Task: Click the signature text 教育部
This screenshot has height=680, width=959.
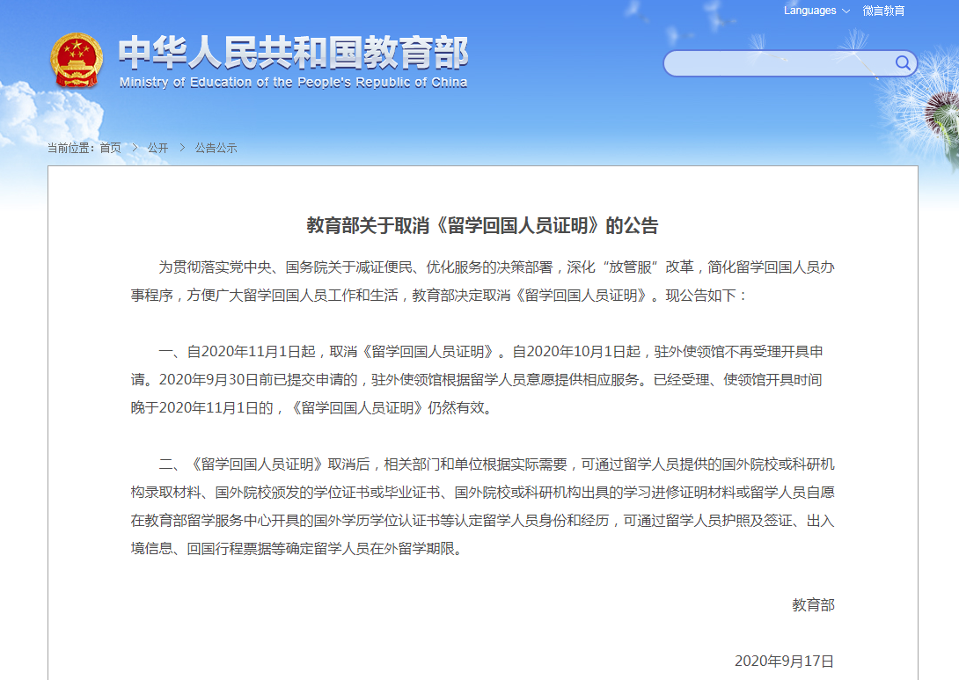Action: [814, 604]
